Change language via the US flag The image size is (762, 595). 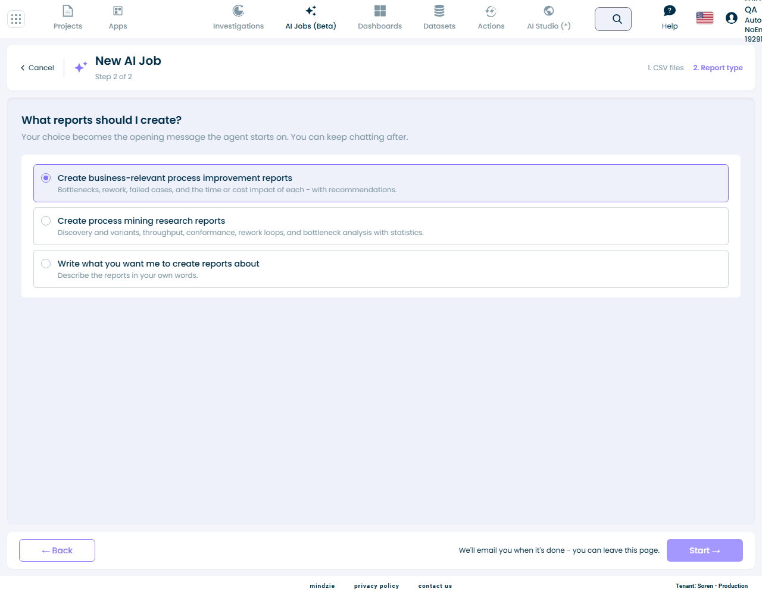pyautogui.click(x=705, y=18)
